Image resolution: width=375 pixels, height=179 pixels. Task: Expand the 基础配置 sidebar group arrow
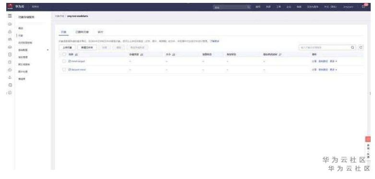pyautogui.click(x=48, y=50)
